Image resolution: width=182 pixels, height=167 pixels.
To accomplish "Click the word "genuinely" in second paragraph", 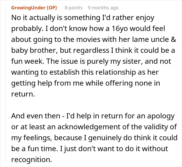I will point(105,138).
